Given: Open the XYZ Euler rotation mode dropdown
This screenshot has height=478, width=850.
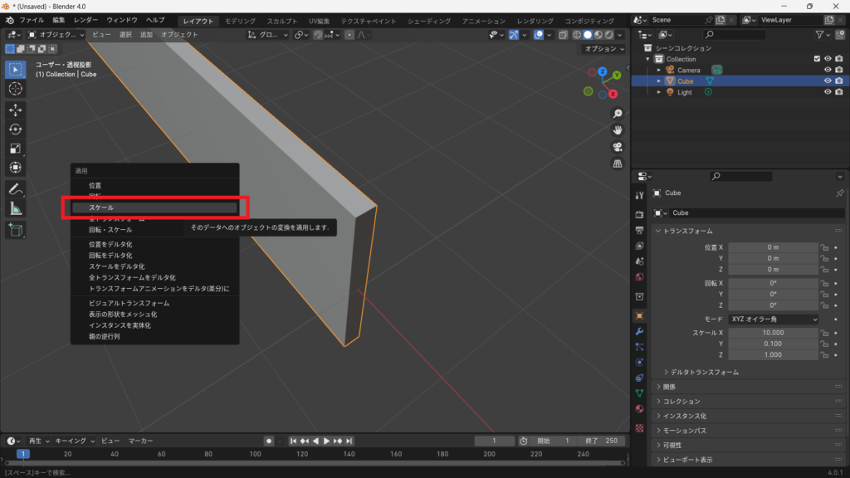Looking at the screenshot, I should coord(774,319).
